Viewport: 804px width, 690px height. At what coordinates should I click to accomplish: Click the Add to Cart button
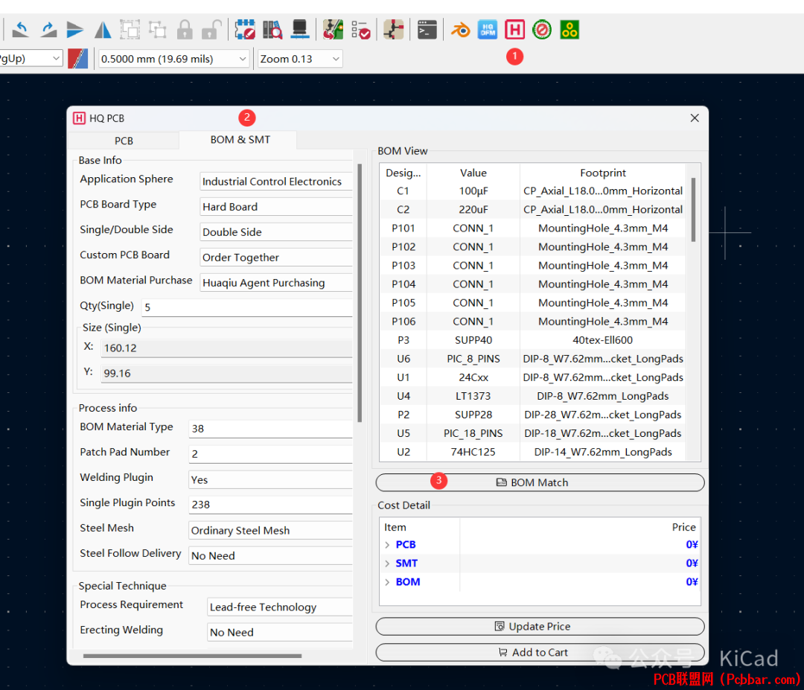[540, 652]
